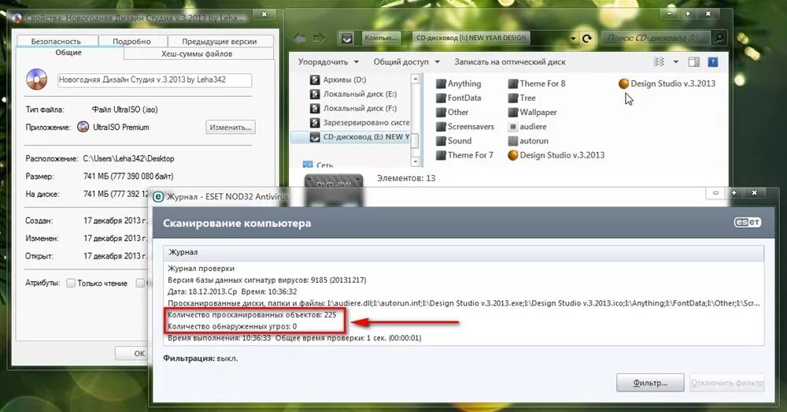Open the Screensavers folder
Image resolution: width=787 pixels, height=412 pixels.
click(x=465, y=127)
